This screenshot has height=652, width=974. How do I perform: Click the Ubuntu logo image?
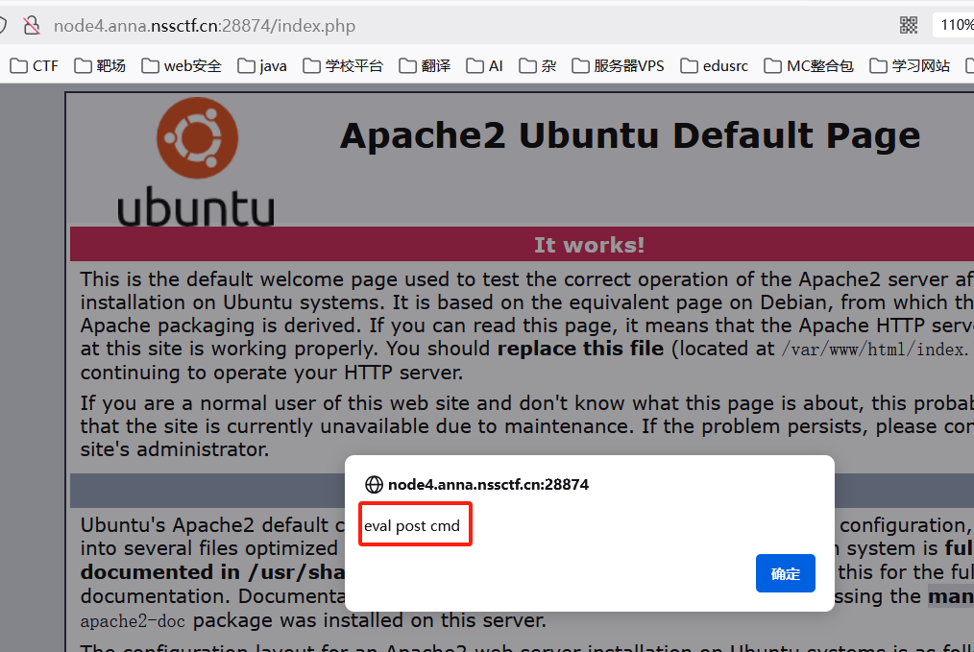(x=197, y=161)
